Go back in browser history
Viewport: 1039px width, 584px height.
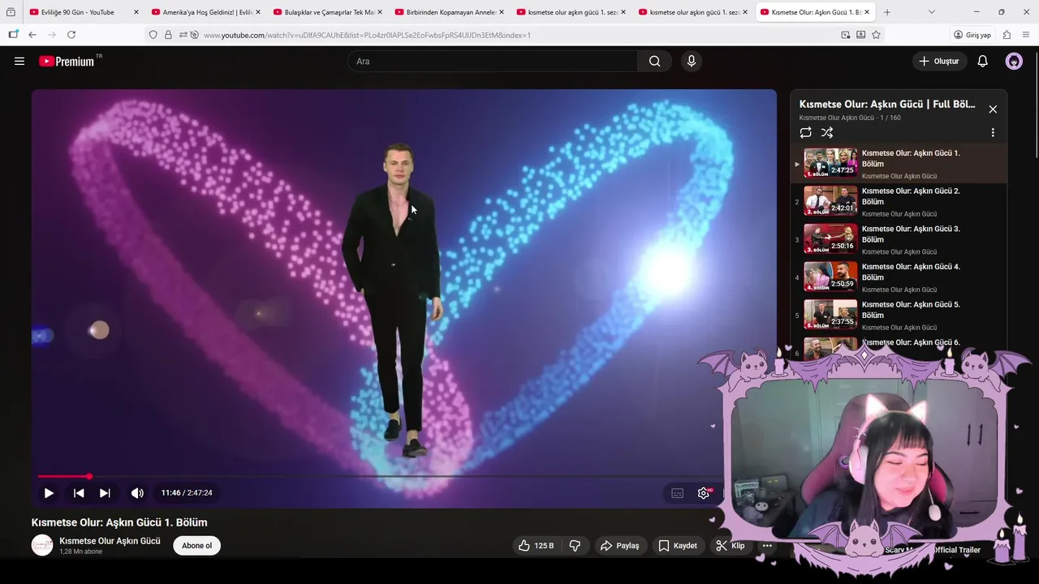pyautogui.click(x=32, y=35)
